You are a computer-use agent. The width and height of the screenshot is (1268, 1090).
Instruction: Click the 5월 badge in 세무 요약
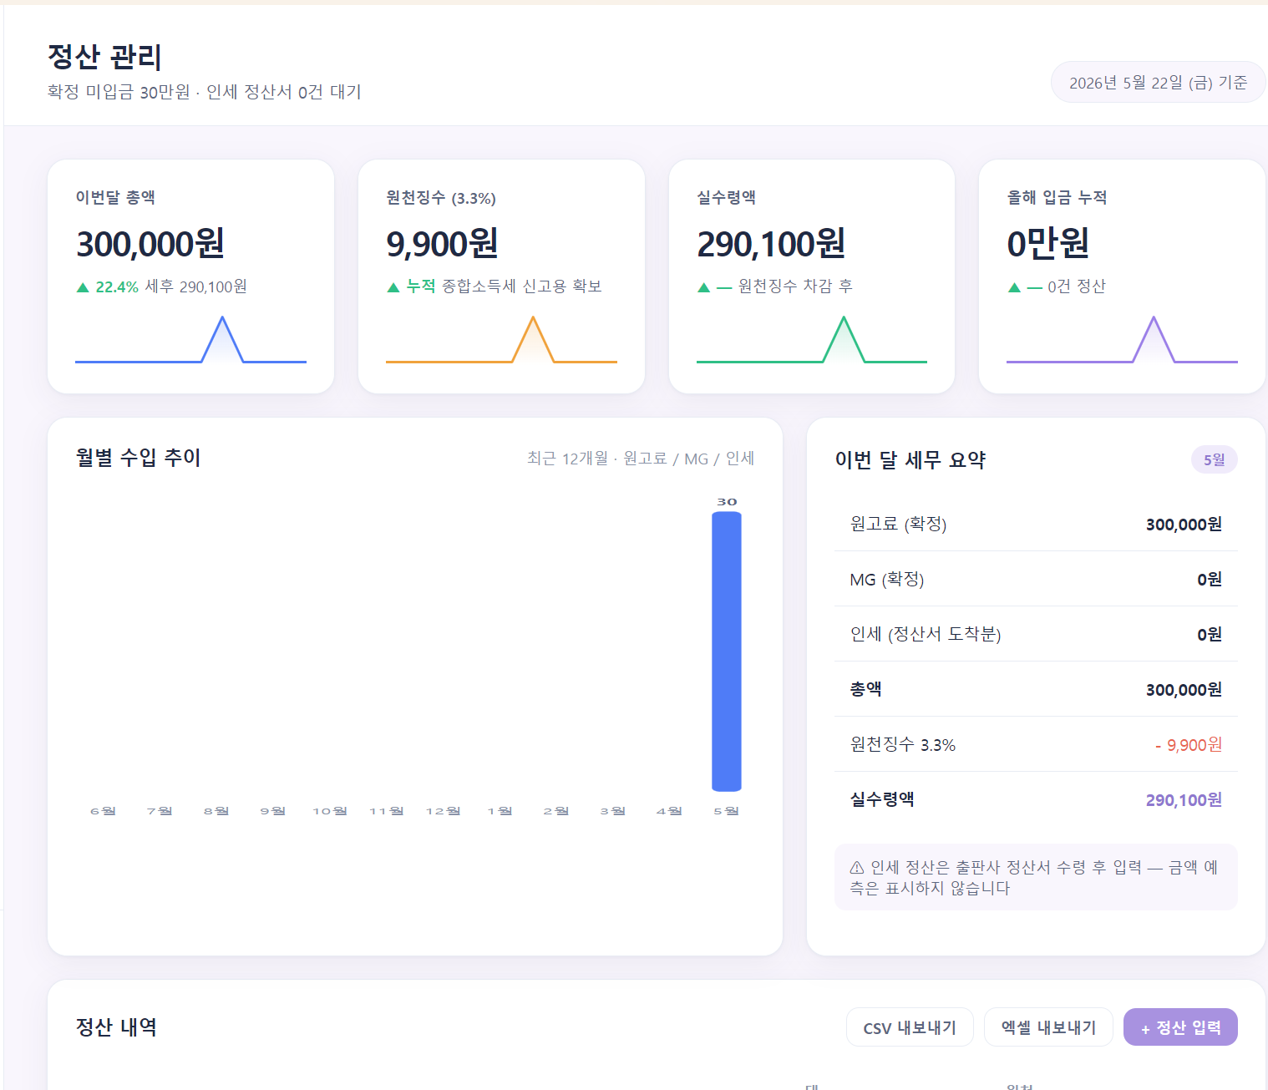1214,459
